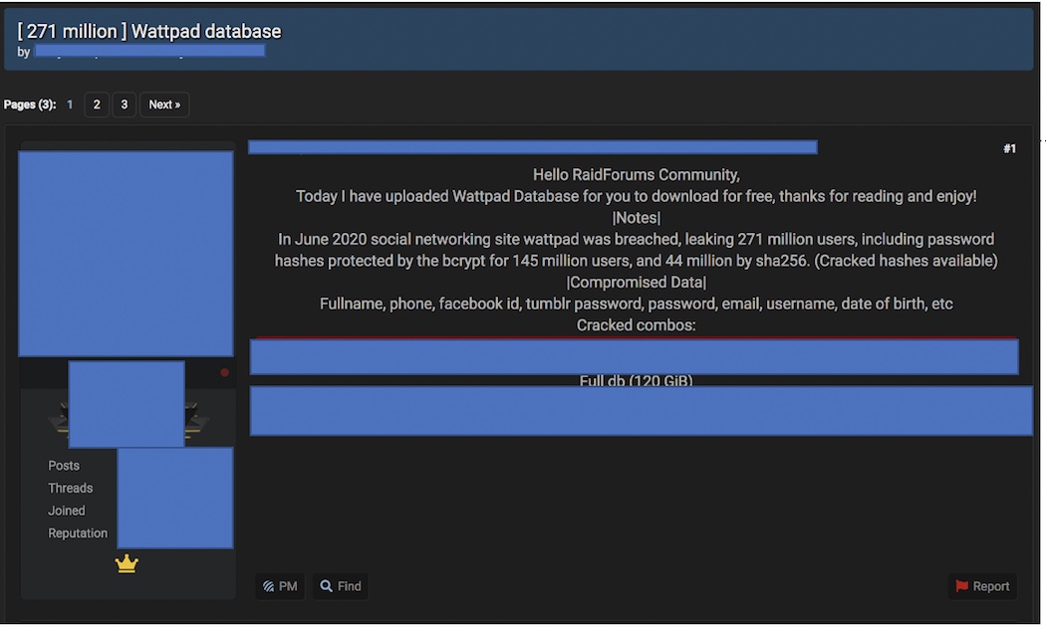Click the red flag icon on Report
This screenshot has width=1046, height=628.
click(961, 586)
